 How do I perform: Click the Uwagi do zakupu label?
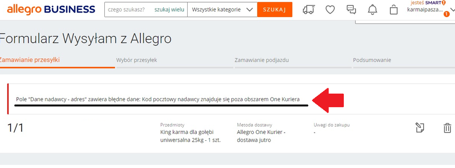tap(332, 125)
